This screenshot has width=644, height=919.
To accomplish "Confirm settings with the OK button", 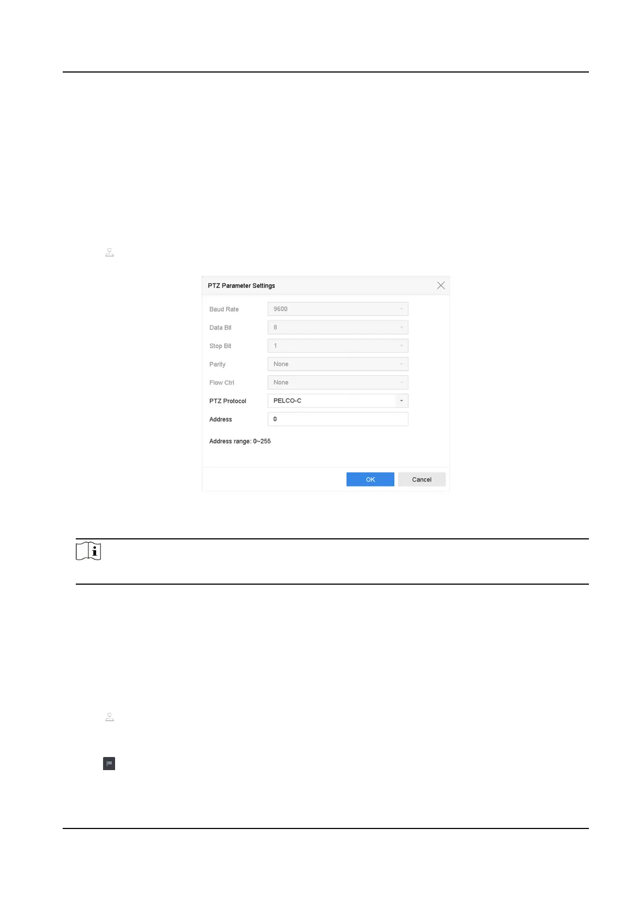I will (x=370, y=479).
